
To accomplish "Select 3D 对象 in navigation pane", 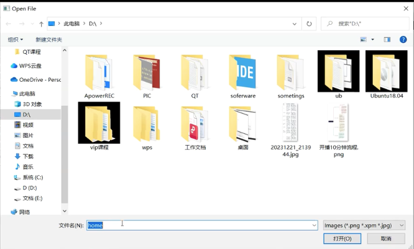I will pos(32,104).
